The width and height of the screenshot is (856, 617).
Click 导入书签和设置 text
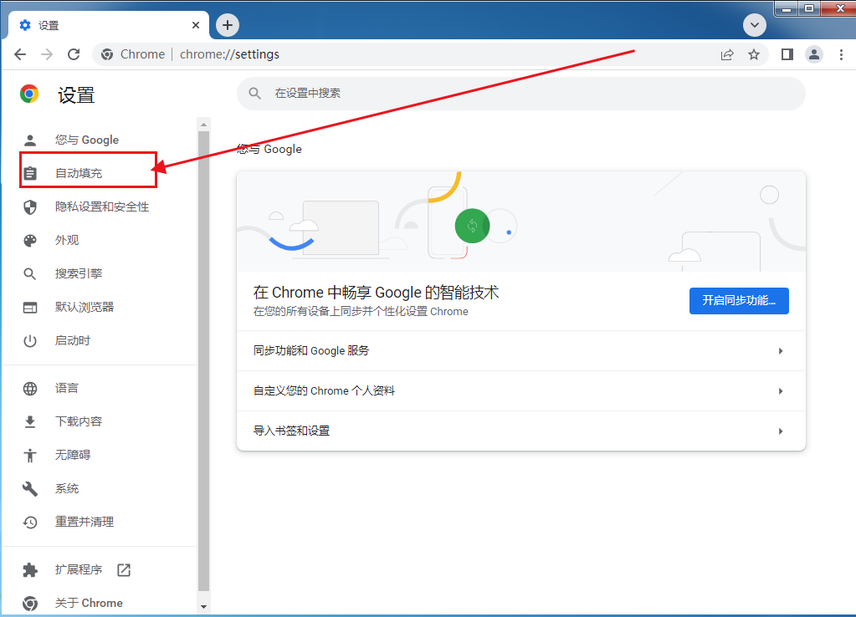pos(291,431)
